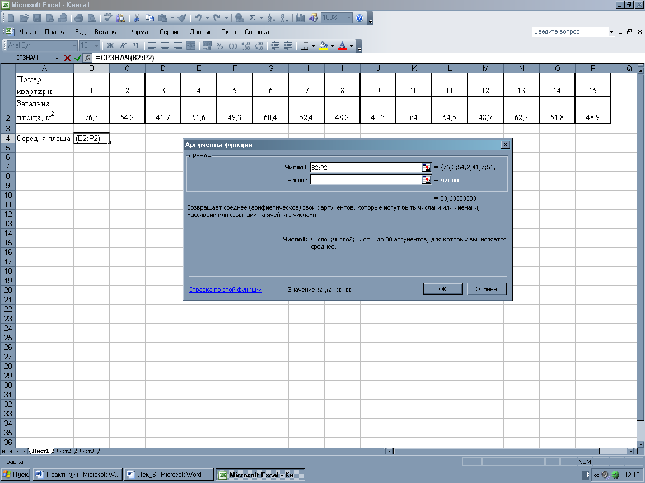This screenshot has width=645, height=483.
Task: Expand the Paste options dropdown arrow
Action: 172,18
